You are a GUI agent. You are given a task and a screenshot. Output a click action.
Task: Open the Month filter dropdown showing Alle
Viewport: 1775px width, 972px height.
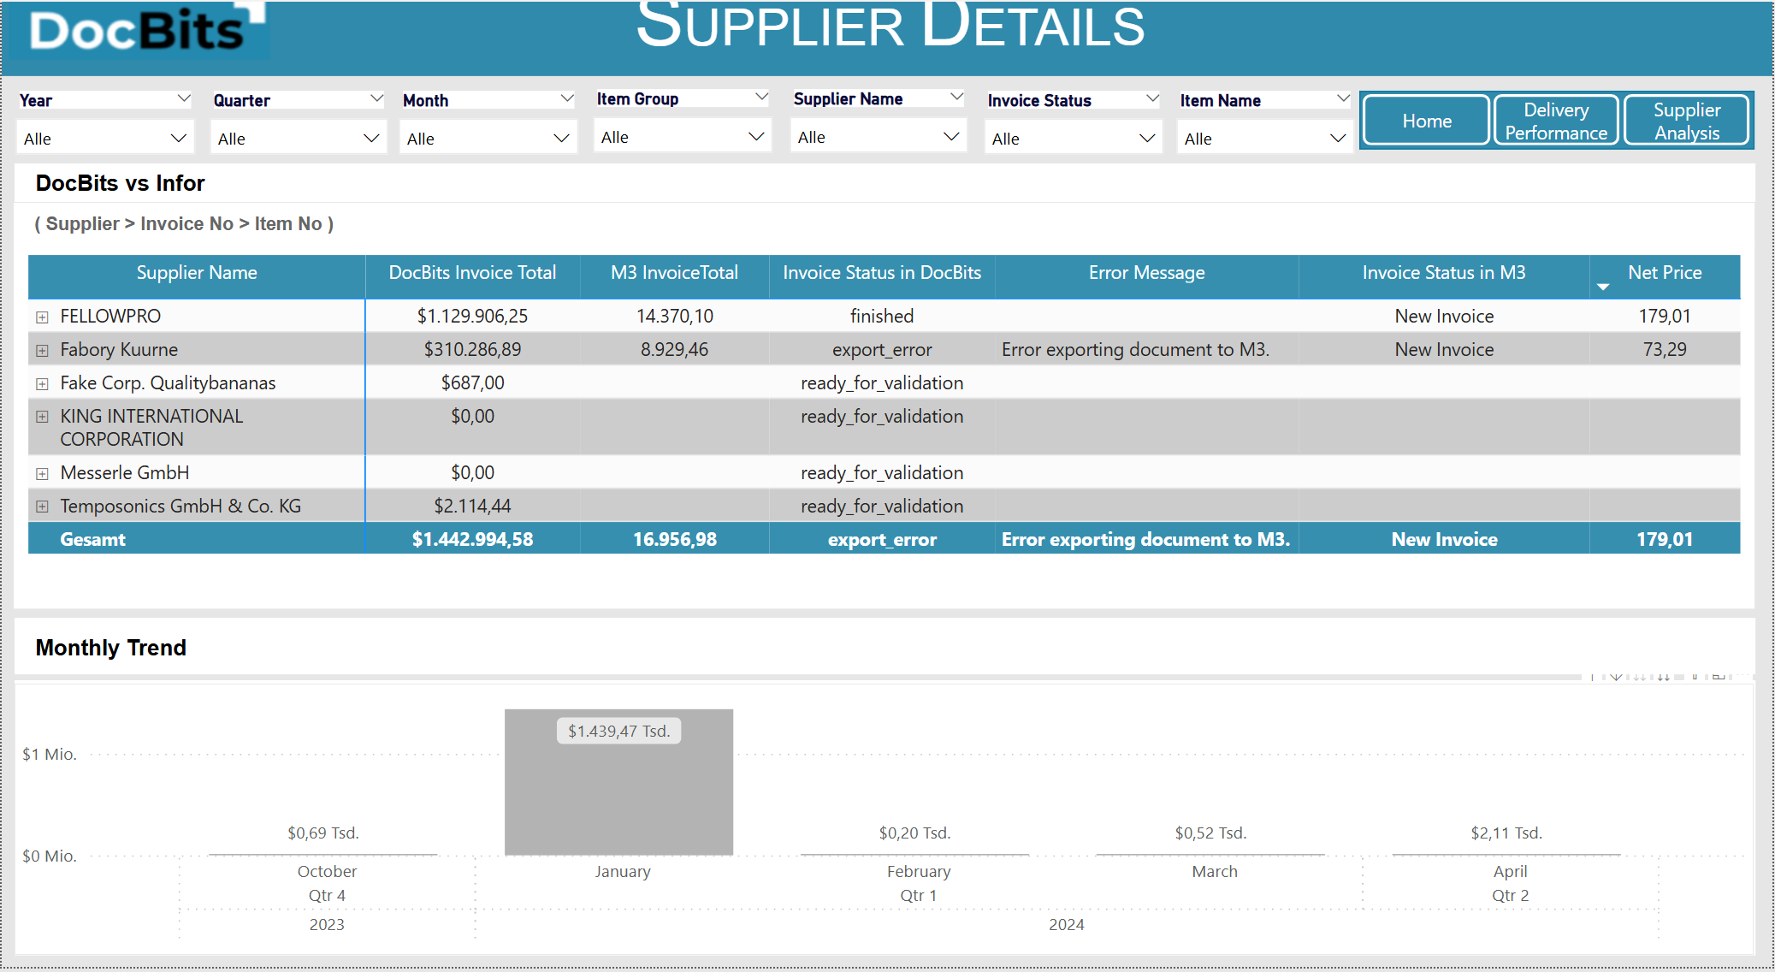(x=488, y=138)
